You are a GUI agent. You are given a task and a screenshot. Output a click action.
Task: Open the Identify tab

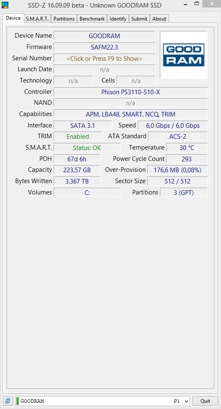118,19
